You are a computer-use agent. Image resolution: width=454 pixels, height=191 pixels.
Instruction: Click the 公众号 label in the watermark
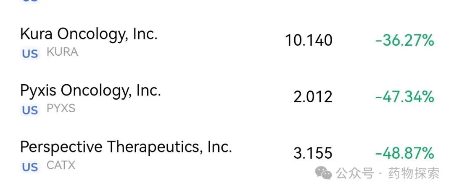tap(355, 173)
